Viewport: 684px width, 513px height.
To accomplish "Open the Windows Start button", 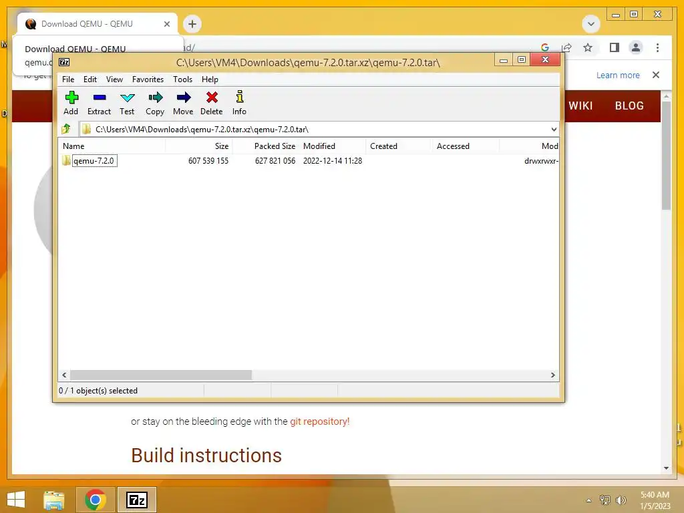I will click(x=16, y=500).
